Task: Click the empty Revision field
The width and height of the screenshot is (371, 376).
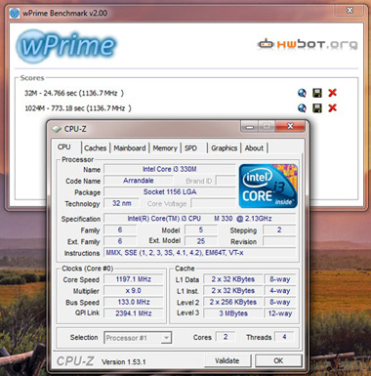Action: tap(279, 241)
